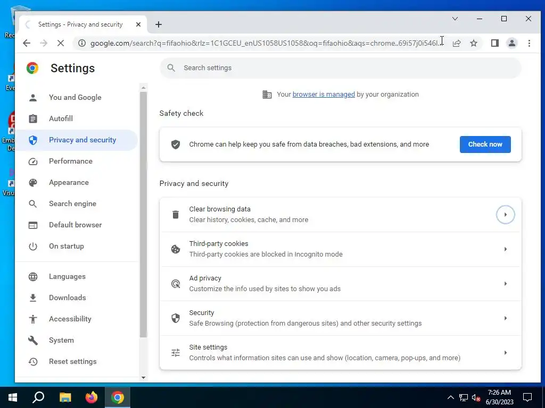Open On startup settings

coord(77,246)
